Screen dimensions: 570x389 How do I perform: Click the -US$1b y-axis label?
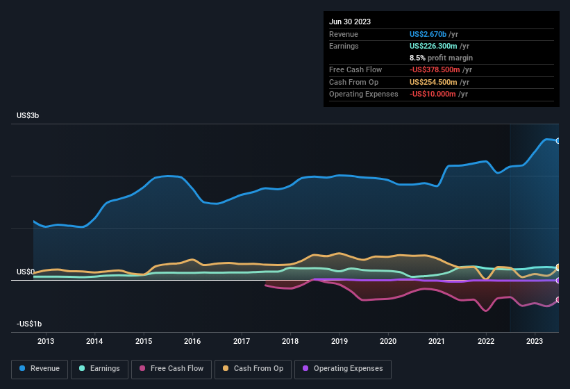pos(29,324)
